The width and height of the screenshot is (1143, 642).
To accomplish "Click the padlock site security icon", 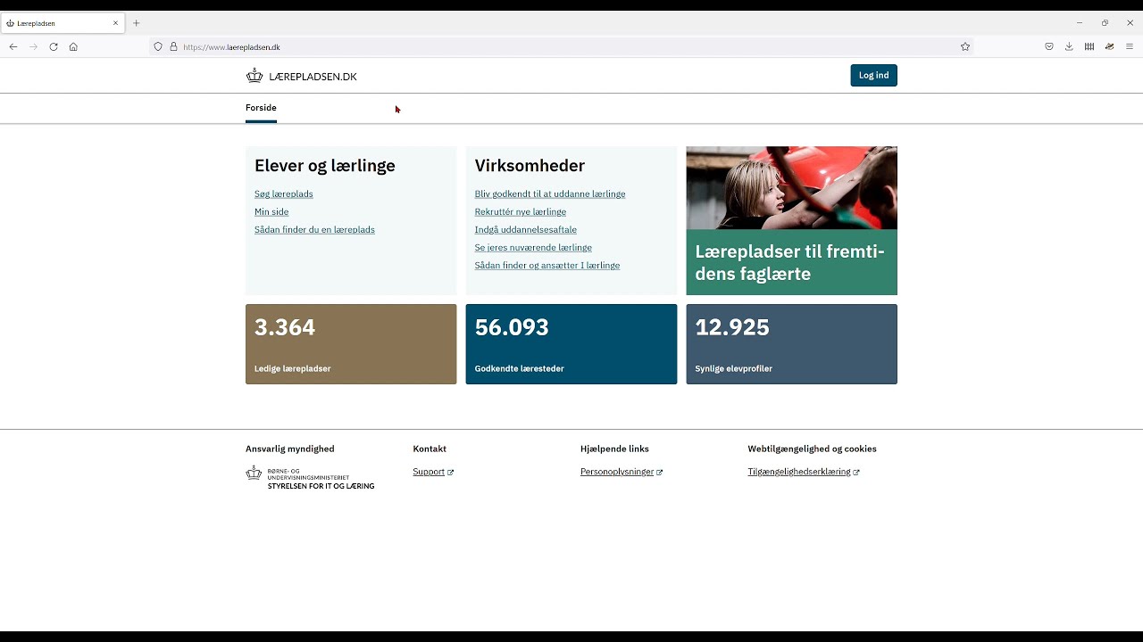I will point(173,46).
